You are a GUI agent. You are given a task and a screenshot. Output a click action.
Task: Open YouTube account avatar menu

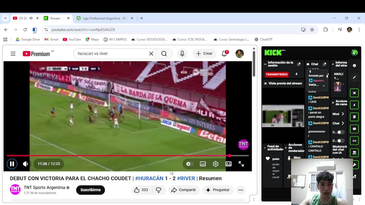[x=240, y=54]
